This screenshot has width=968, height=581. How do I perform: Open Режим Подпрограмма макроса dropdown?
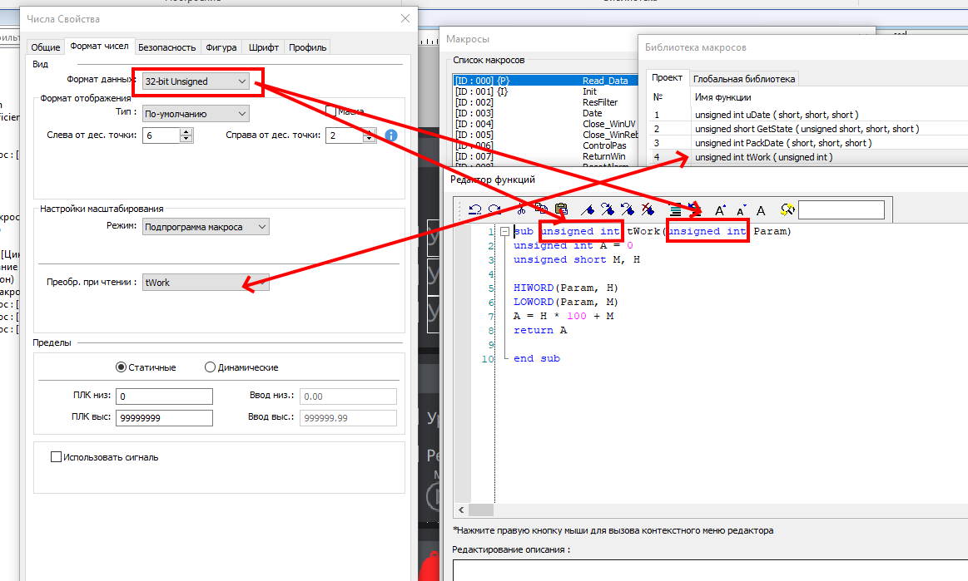pyautogui.click(x=206, y=227)
